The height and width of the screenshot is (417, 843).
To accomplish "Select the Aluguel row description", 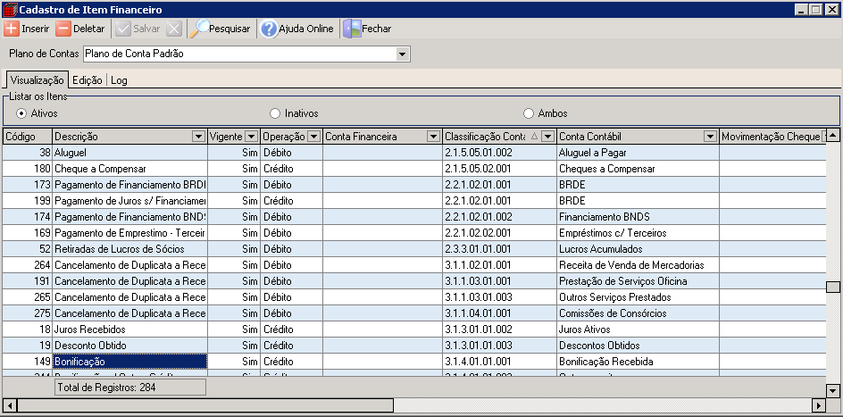I will (x=129, y=153).
